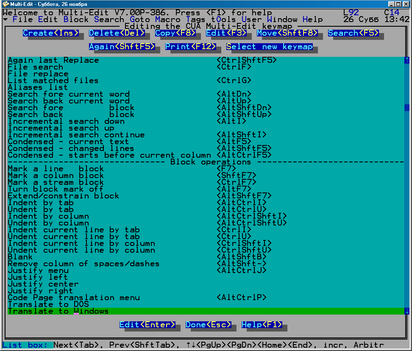The image size is (412, 351).
Task: Click the scrollbar down arrow
Action: (407, 311)
